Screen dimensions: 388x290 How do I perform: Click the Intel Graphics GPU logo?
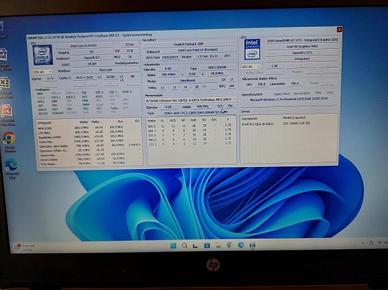(252, 49)
